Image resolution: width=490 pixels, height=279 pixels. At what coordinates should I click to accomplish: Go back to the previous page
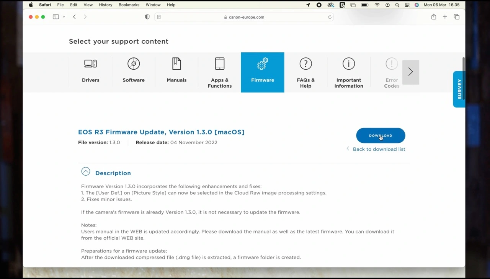75,17
